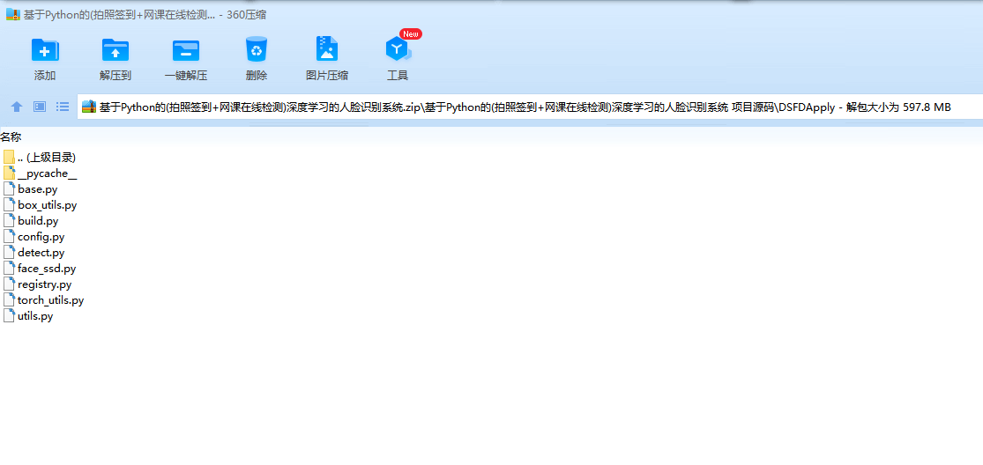
Task: Click the file icon next to registry.py
Action: (x=9, y=284)
